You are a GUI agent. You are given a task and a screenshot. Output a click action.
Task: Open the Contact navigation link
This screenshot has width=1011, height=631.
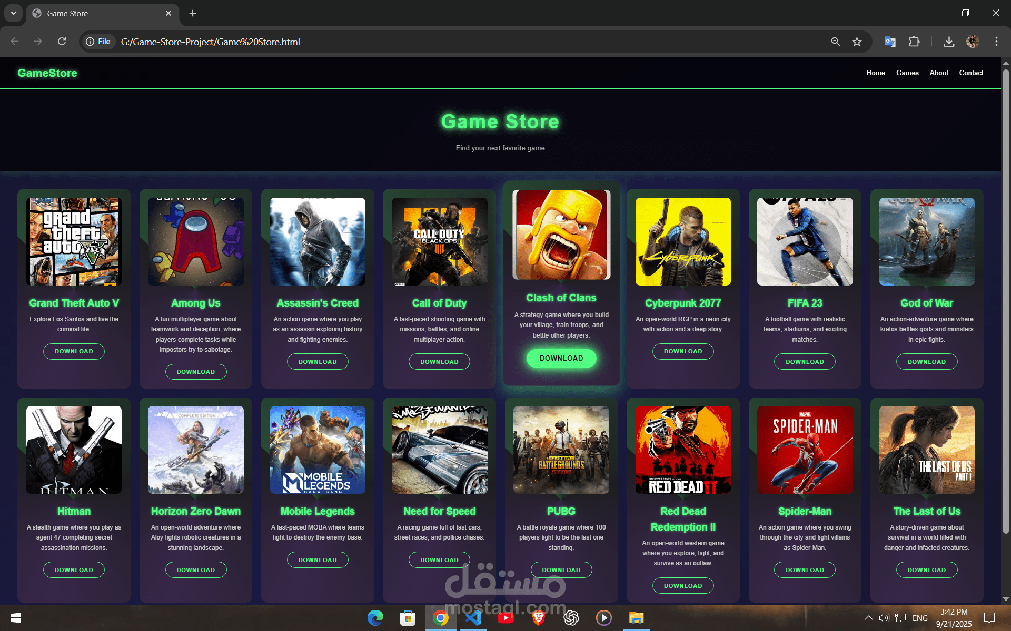[x=971, y=73]
